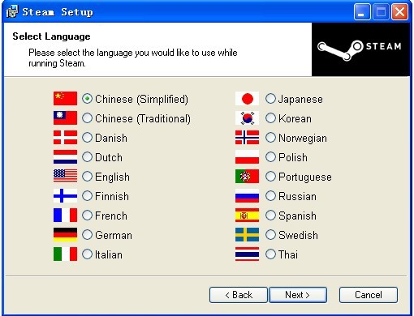Click the Italian flag icon
The image size is (414, 316).
click(65, 254)
